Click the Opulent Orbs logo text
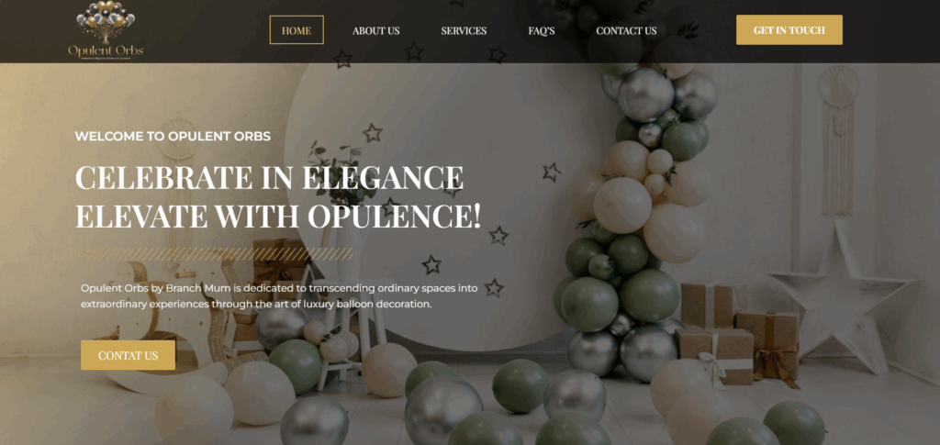 106,50
